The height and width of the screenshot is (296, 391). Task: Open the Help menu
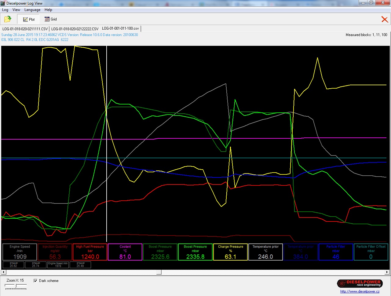(x=48, y=10)
